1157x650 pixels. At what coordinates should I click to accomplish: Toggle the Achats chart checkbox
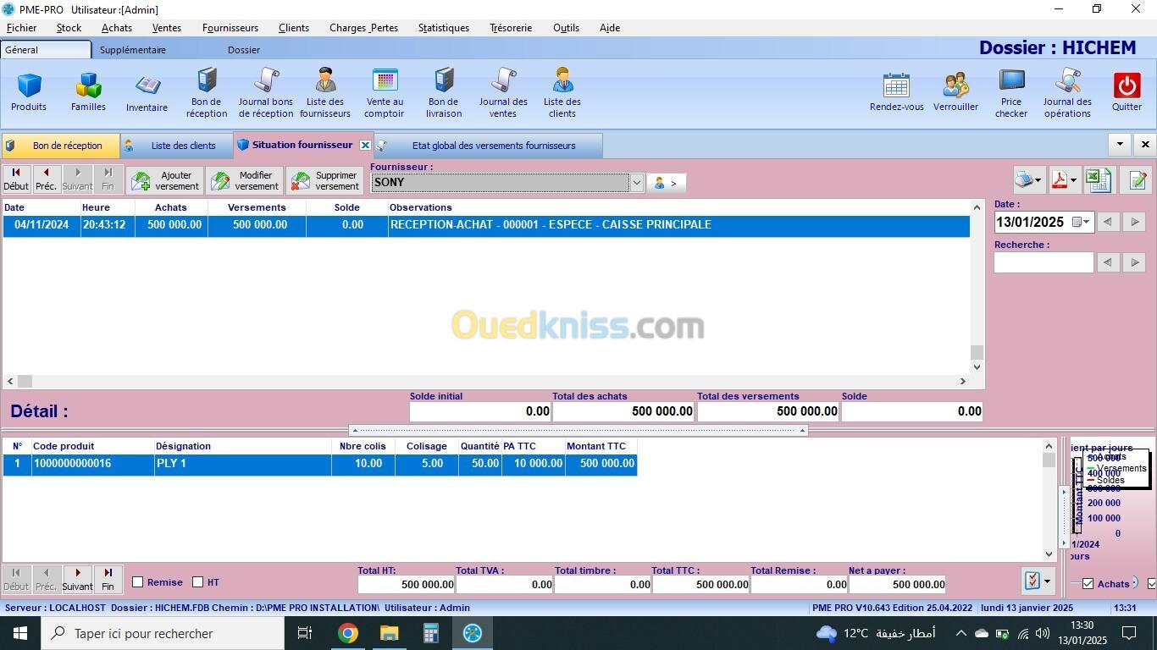pos(1088,584)
